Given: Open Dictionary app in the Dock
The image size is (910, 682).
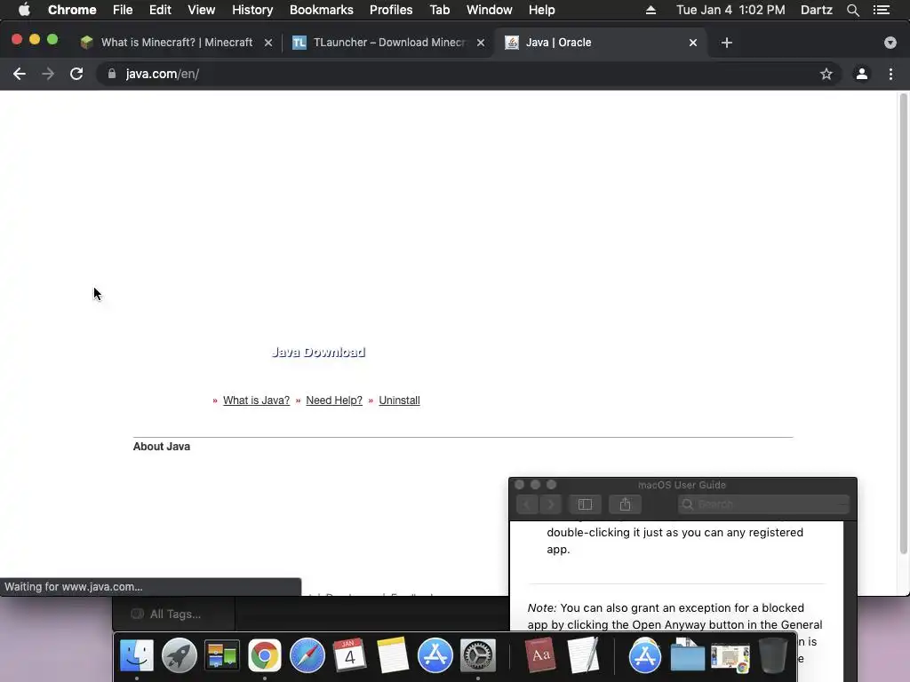Looking at the screenshot, I should click(540, 655).
